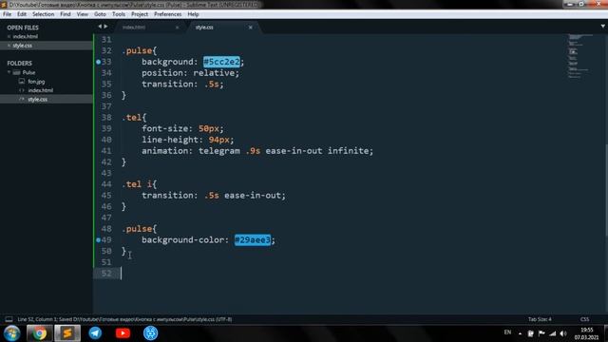Click the #29aee3 color value
The width and height of the screenshot is (608, 342).
pyautogui.click(x=253, y=240)
